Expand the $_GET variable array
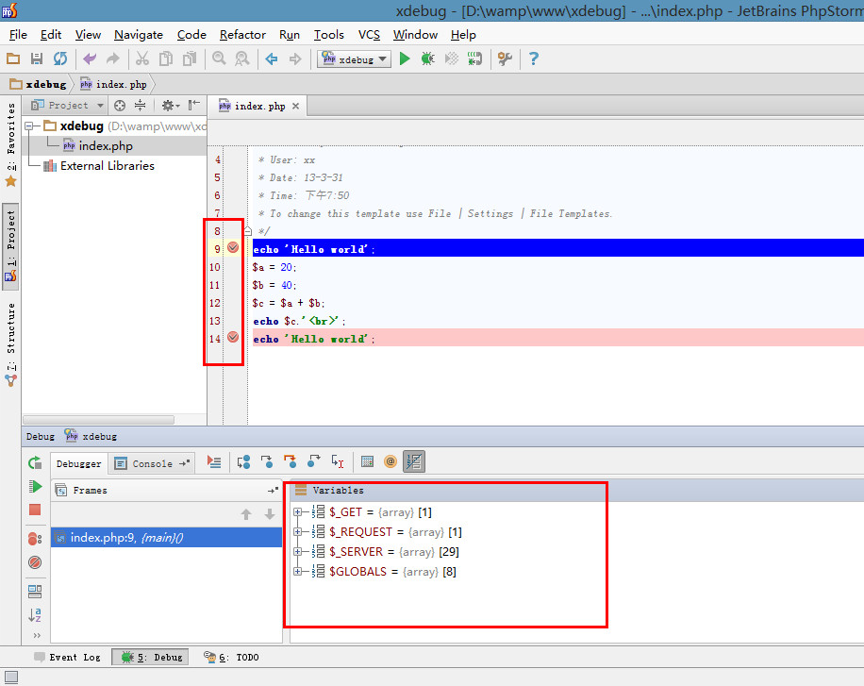Screen dimensions: 864x686 297,512
